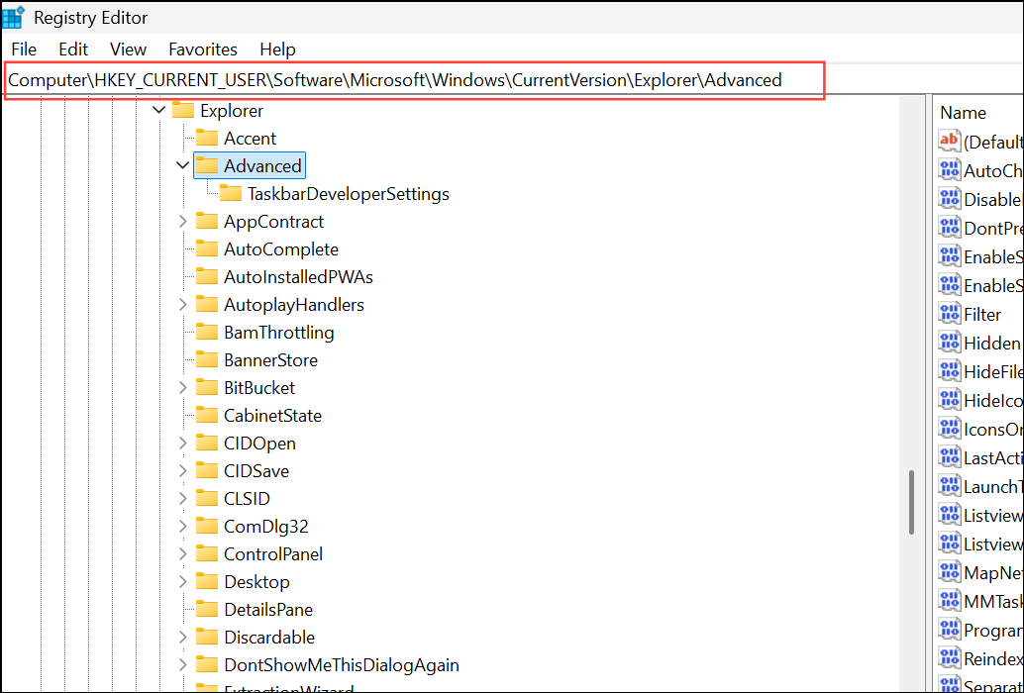The height and width of the screenshot is (693, 1024).
Task: Click the HideIco... DWORD value icon
Action: tap(949, 399)
